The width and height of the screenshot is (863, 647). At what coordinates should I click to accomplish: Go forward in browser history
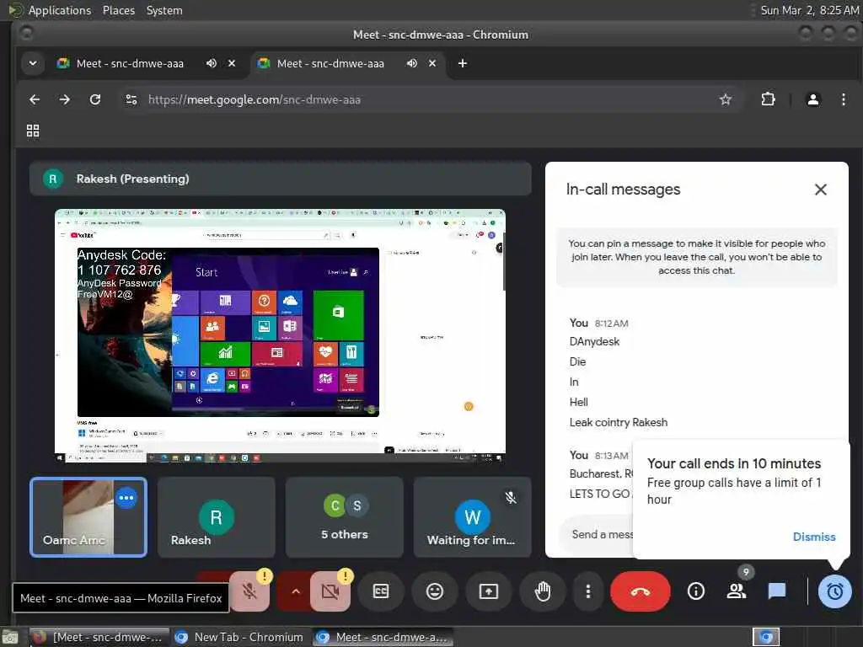point(64,99)
